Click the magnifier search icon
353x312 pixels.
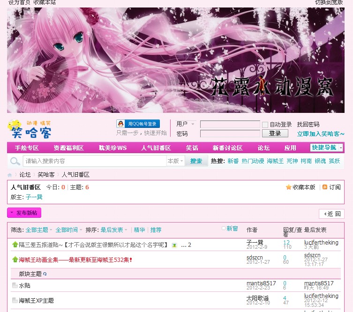[x=15, y=161]
